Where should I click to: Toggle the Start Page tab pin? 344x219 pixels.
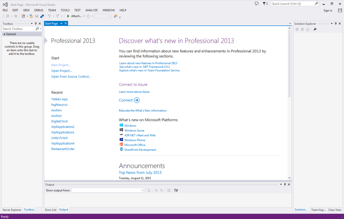[x=61, y=24]
